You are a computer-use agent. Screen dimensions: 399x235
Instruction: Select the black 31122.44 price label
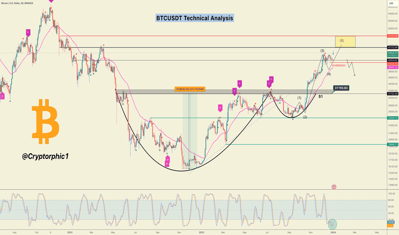(x=393, y=94)
